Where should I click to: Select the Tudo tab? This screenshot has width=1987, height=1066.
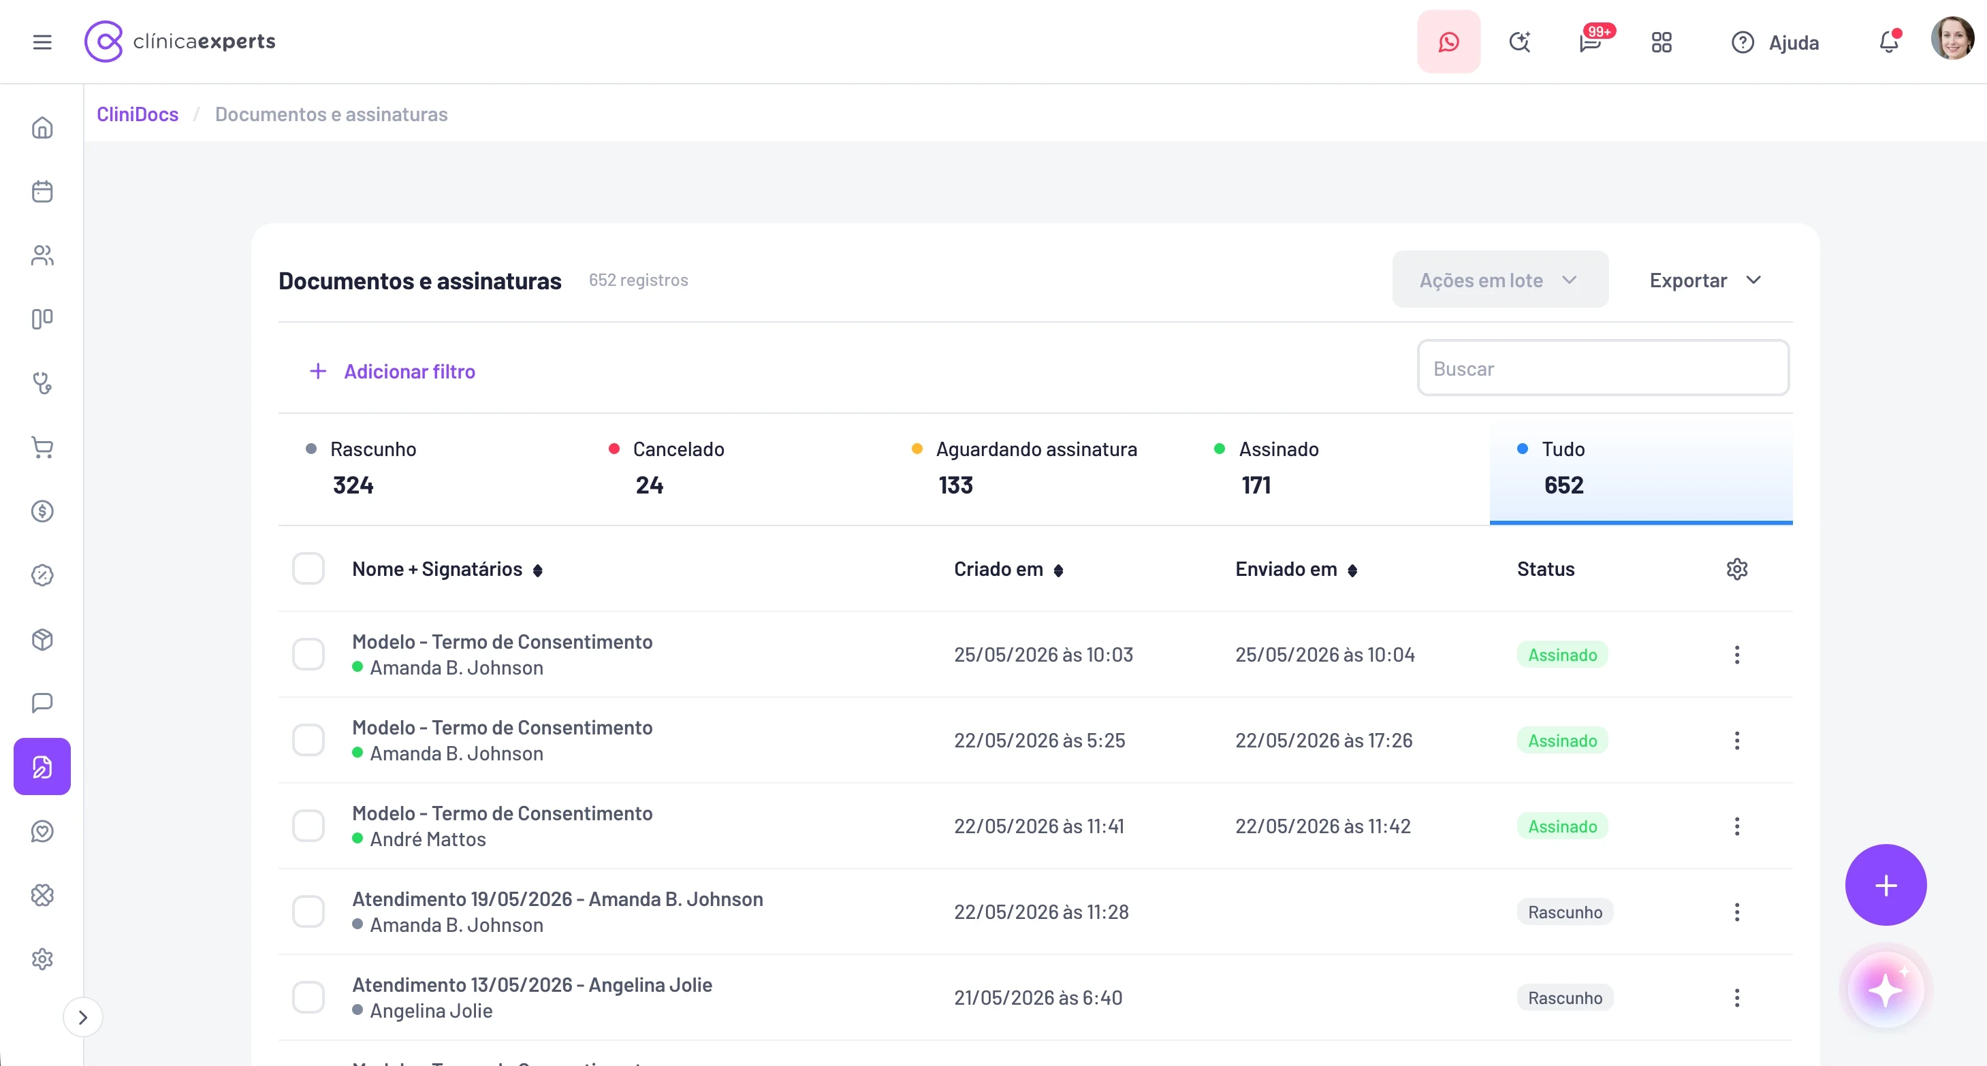pos(1642,469)
